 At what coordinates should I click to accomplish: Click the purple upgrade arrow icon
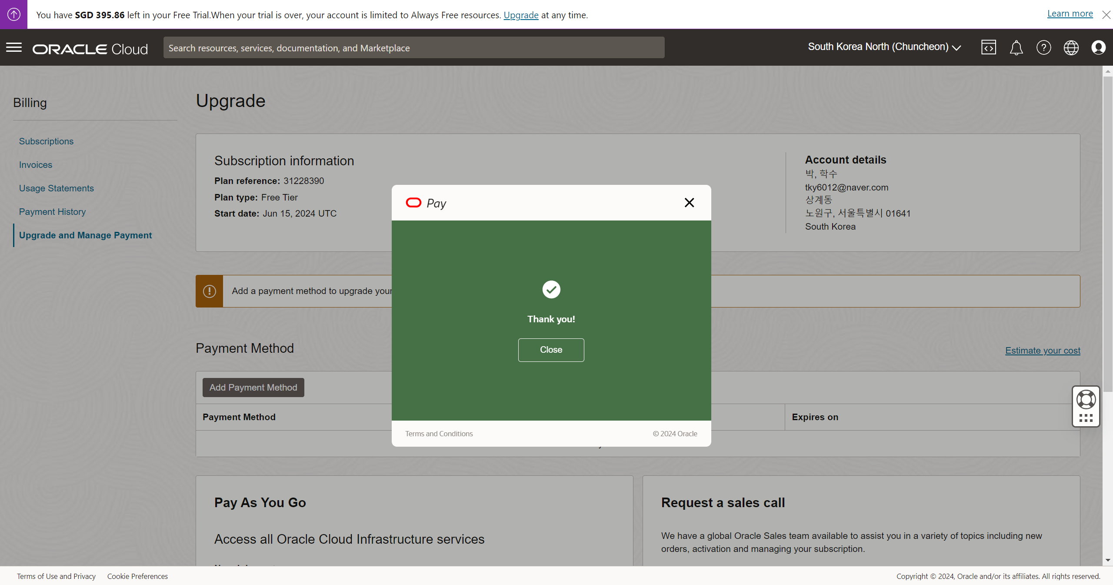click(x=13, y=14)
